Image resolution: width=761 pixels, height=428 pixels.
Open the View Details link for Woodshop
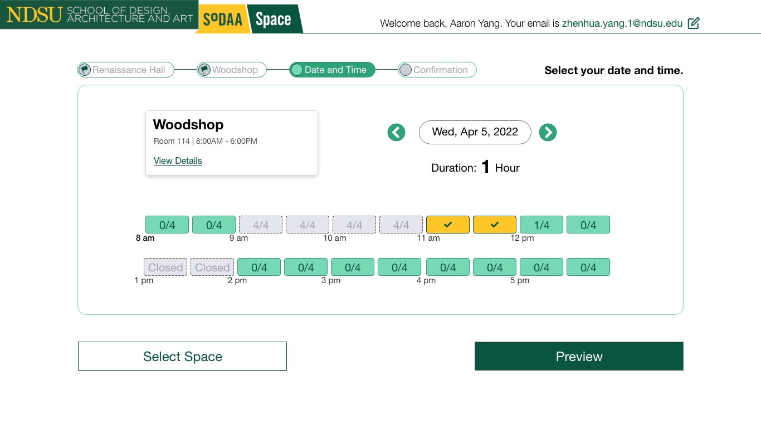(178, 160)
